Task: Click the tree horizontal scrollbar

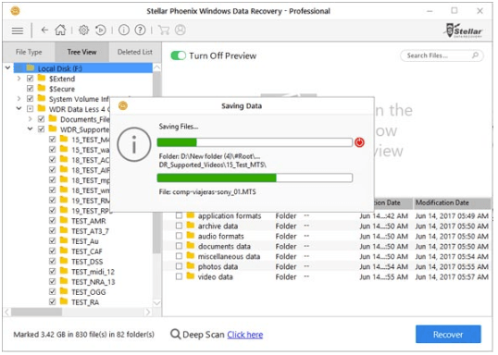Action: click(x=36, y=312)
